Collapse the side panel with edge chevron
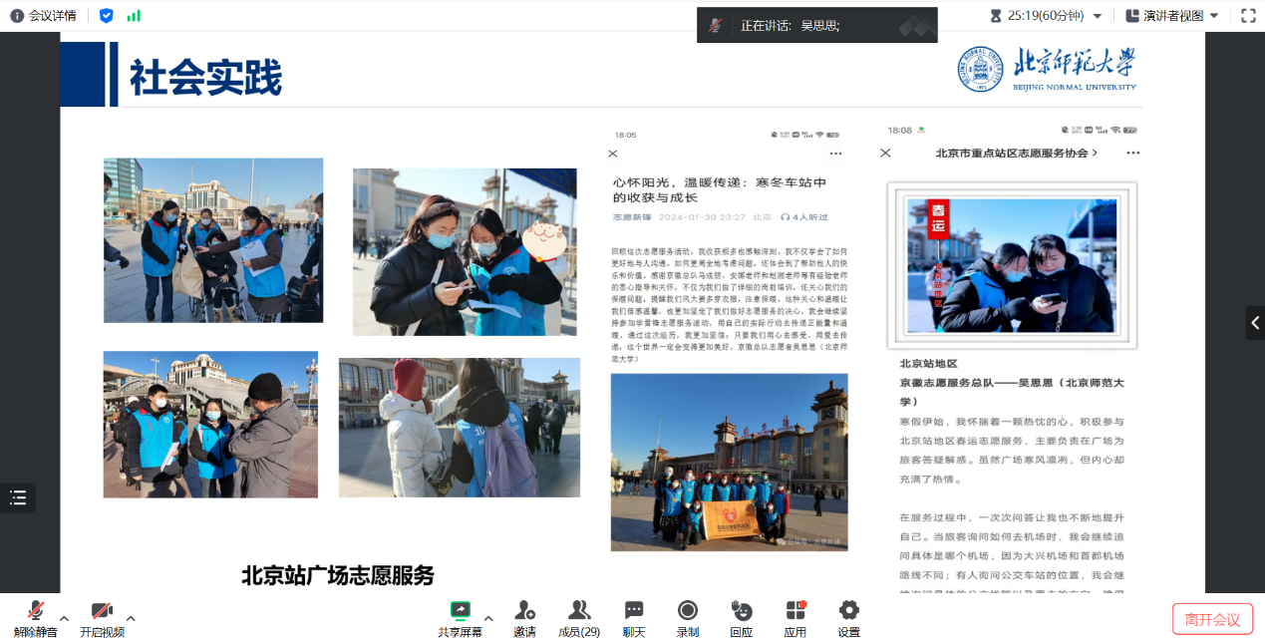 click(1255, 322)
